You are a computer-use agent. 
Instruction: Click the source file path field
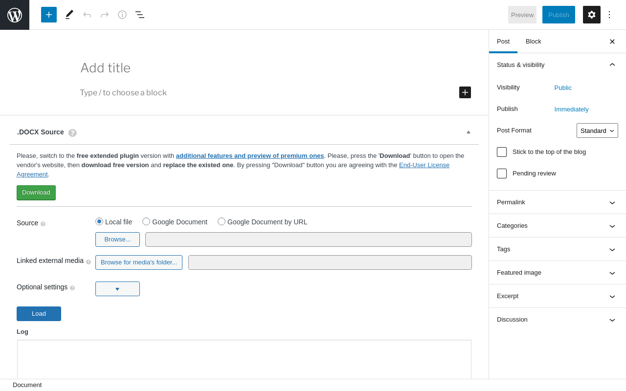(x=309, y=239)
